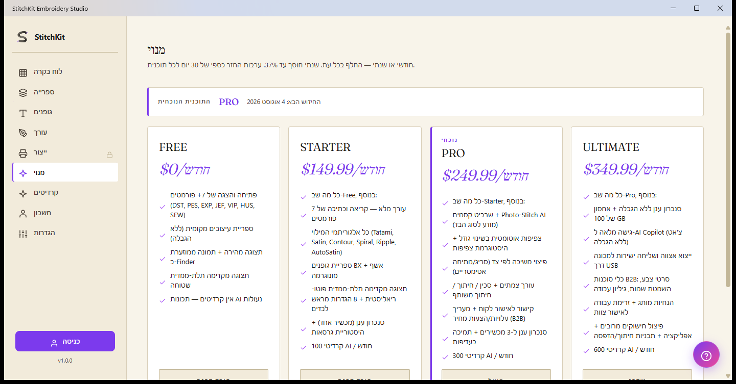Click the USB export feature in ULTIMATE
The height and width of the screenshot is (384, 736).
point(642,260)
